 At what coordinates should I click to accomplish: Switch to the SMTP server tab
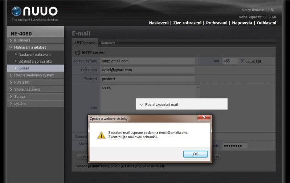coord(85,43)
